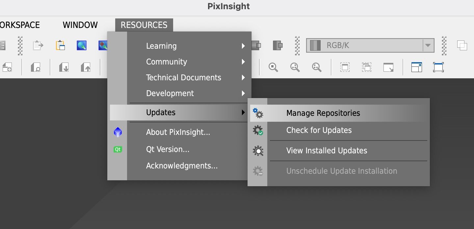Screen dimensions: 474x229
Task: Click the single dashed-window toolbar icon
Action: [345, 67]
